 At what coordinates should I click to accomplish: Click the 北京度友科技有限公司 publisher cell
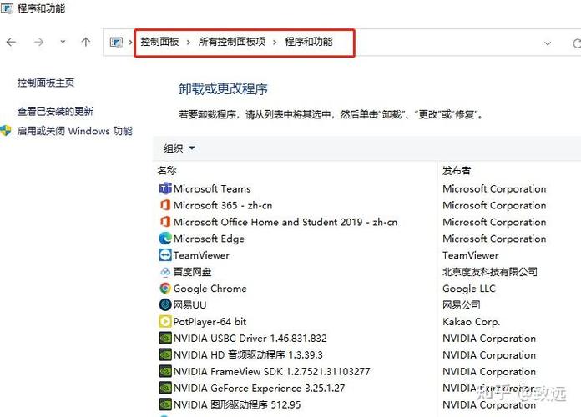490,272
